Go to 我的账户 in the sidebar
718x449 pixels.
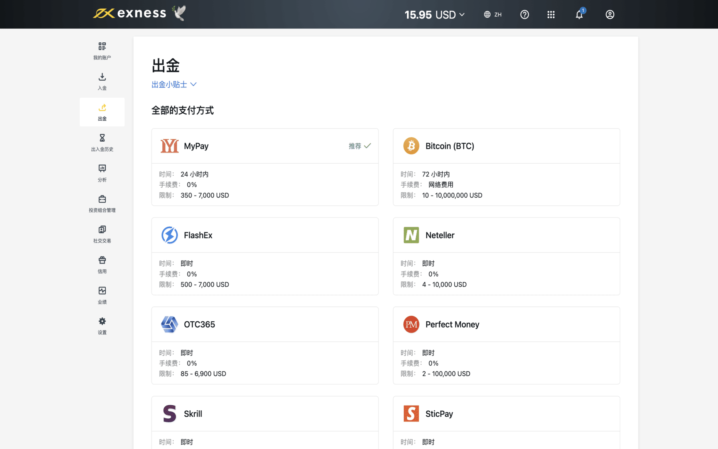102,51
